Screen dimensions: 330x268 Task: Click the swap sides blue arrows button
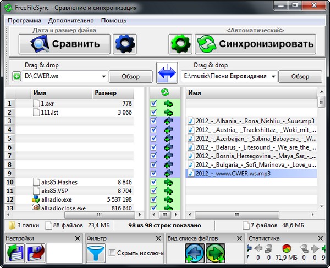167,72
